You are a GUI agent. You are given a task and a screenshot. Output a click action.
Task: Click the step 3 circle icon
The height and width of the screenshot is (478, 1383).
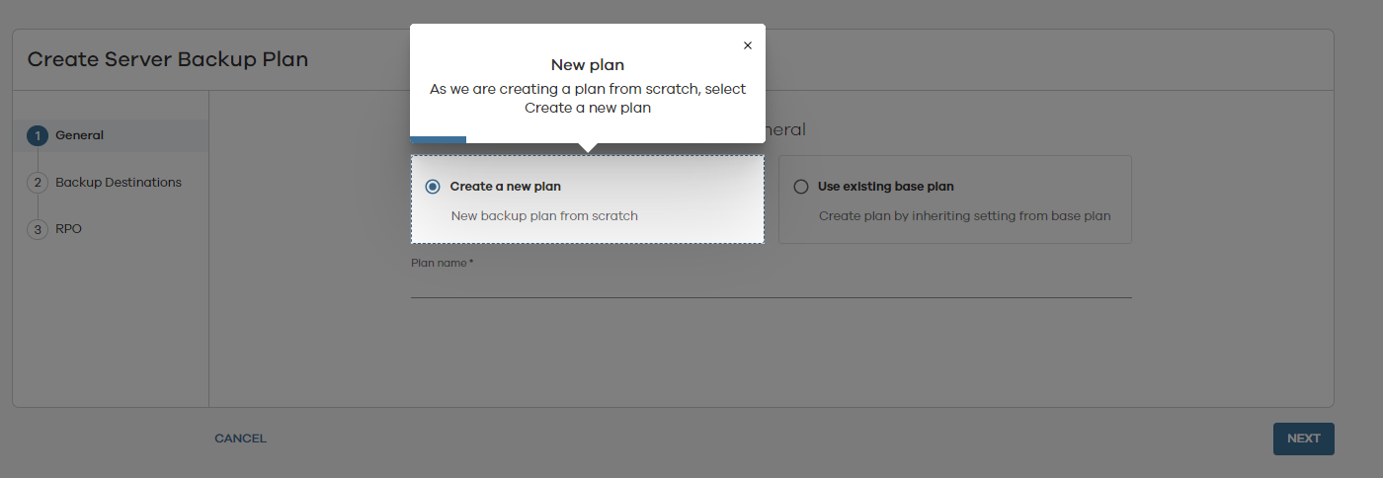pyautogui.click(x=38, y=229)
